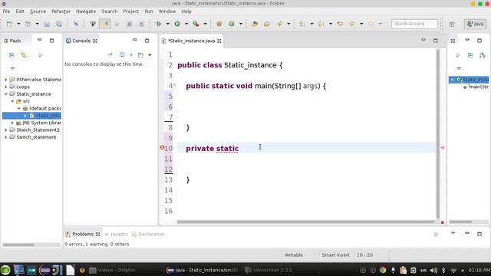Click Package Explorer horizontal scrollbar
Image resolution: width=491 pixels, height=276 pixels.
(x=18, y=245)
